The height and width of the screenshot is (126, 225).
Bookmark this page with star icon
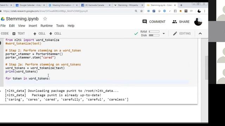pos(141,11)
